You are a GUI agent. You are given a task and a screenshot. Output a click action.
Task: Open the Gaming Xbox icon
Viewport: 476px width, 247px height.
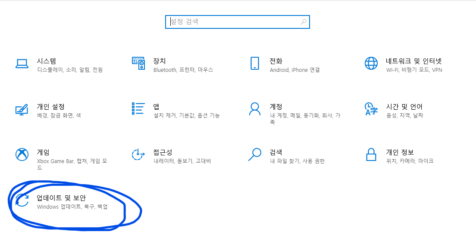click(22, 154)
